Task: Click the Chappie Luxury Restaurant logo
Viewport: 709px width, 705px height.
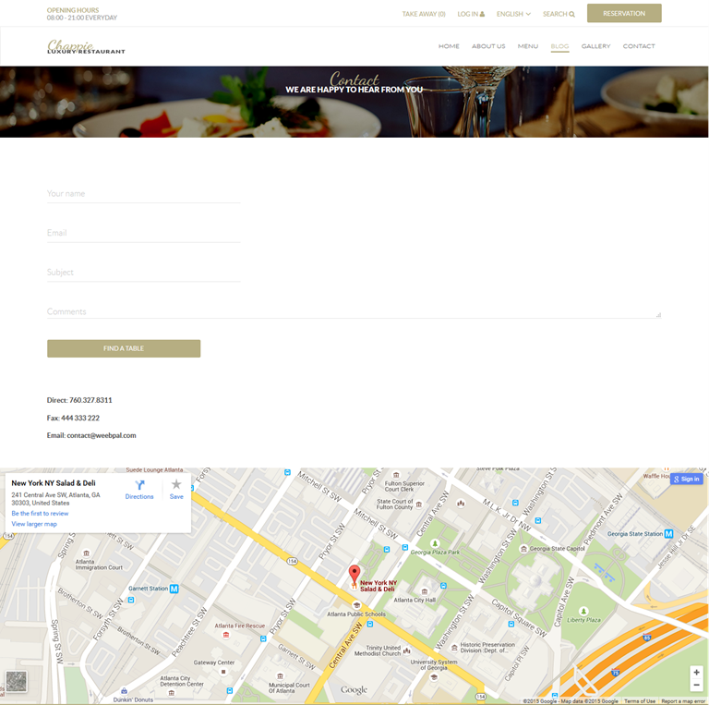Action: point(86,46)
